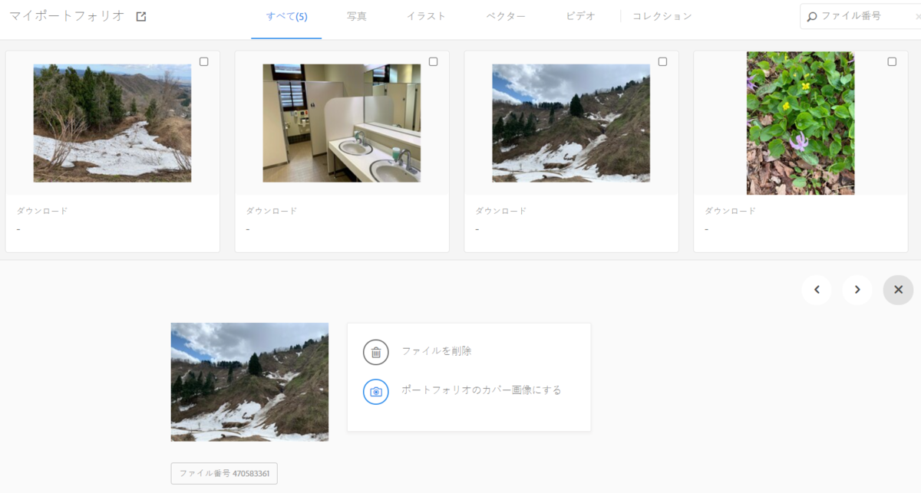Open the restroom sinks thumbnail
The image size is (921, 493).
342,123
